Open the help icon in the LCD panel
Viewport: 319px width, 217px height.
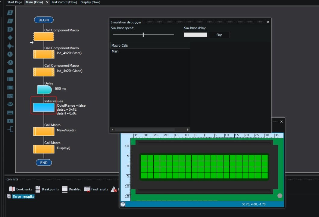coord(123,204)
